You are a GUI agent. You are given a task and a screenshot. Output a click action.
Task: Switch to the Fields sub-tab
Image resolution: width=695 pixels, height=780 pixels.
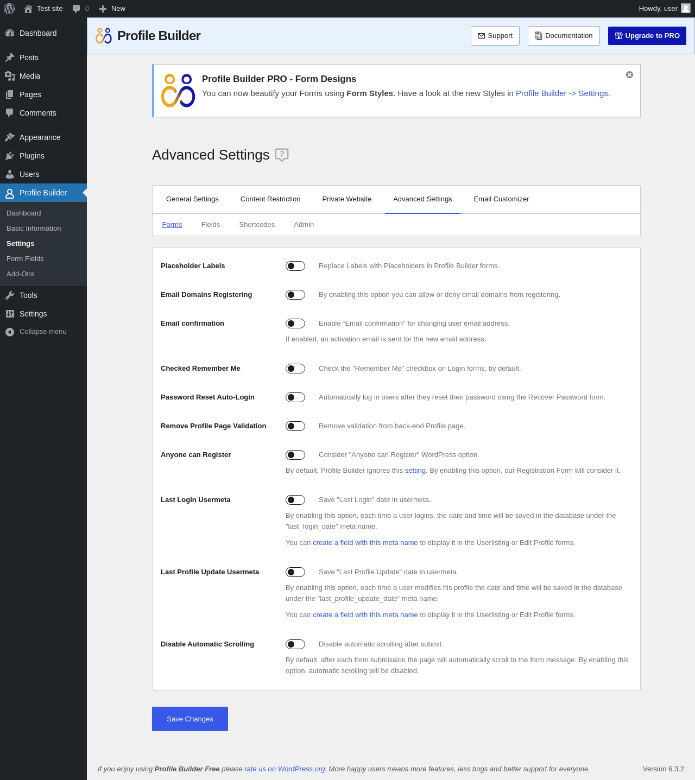[211, 225]
